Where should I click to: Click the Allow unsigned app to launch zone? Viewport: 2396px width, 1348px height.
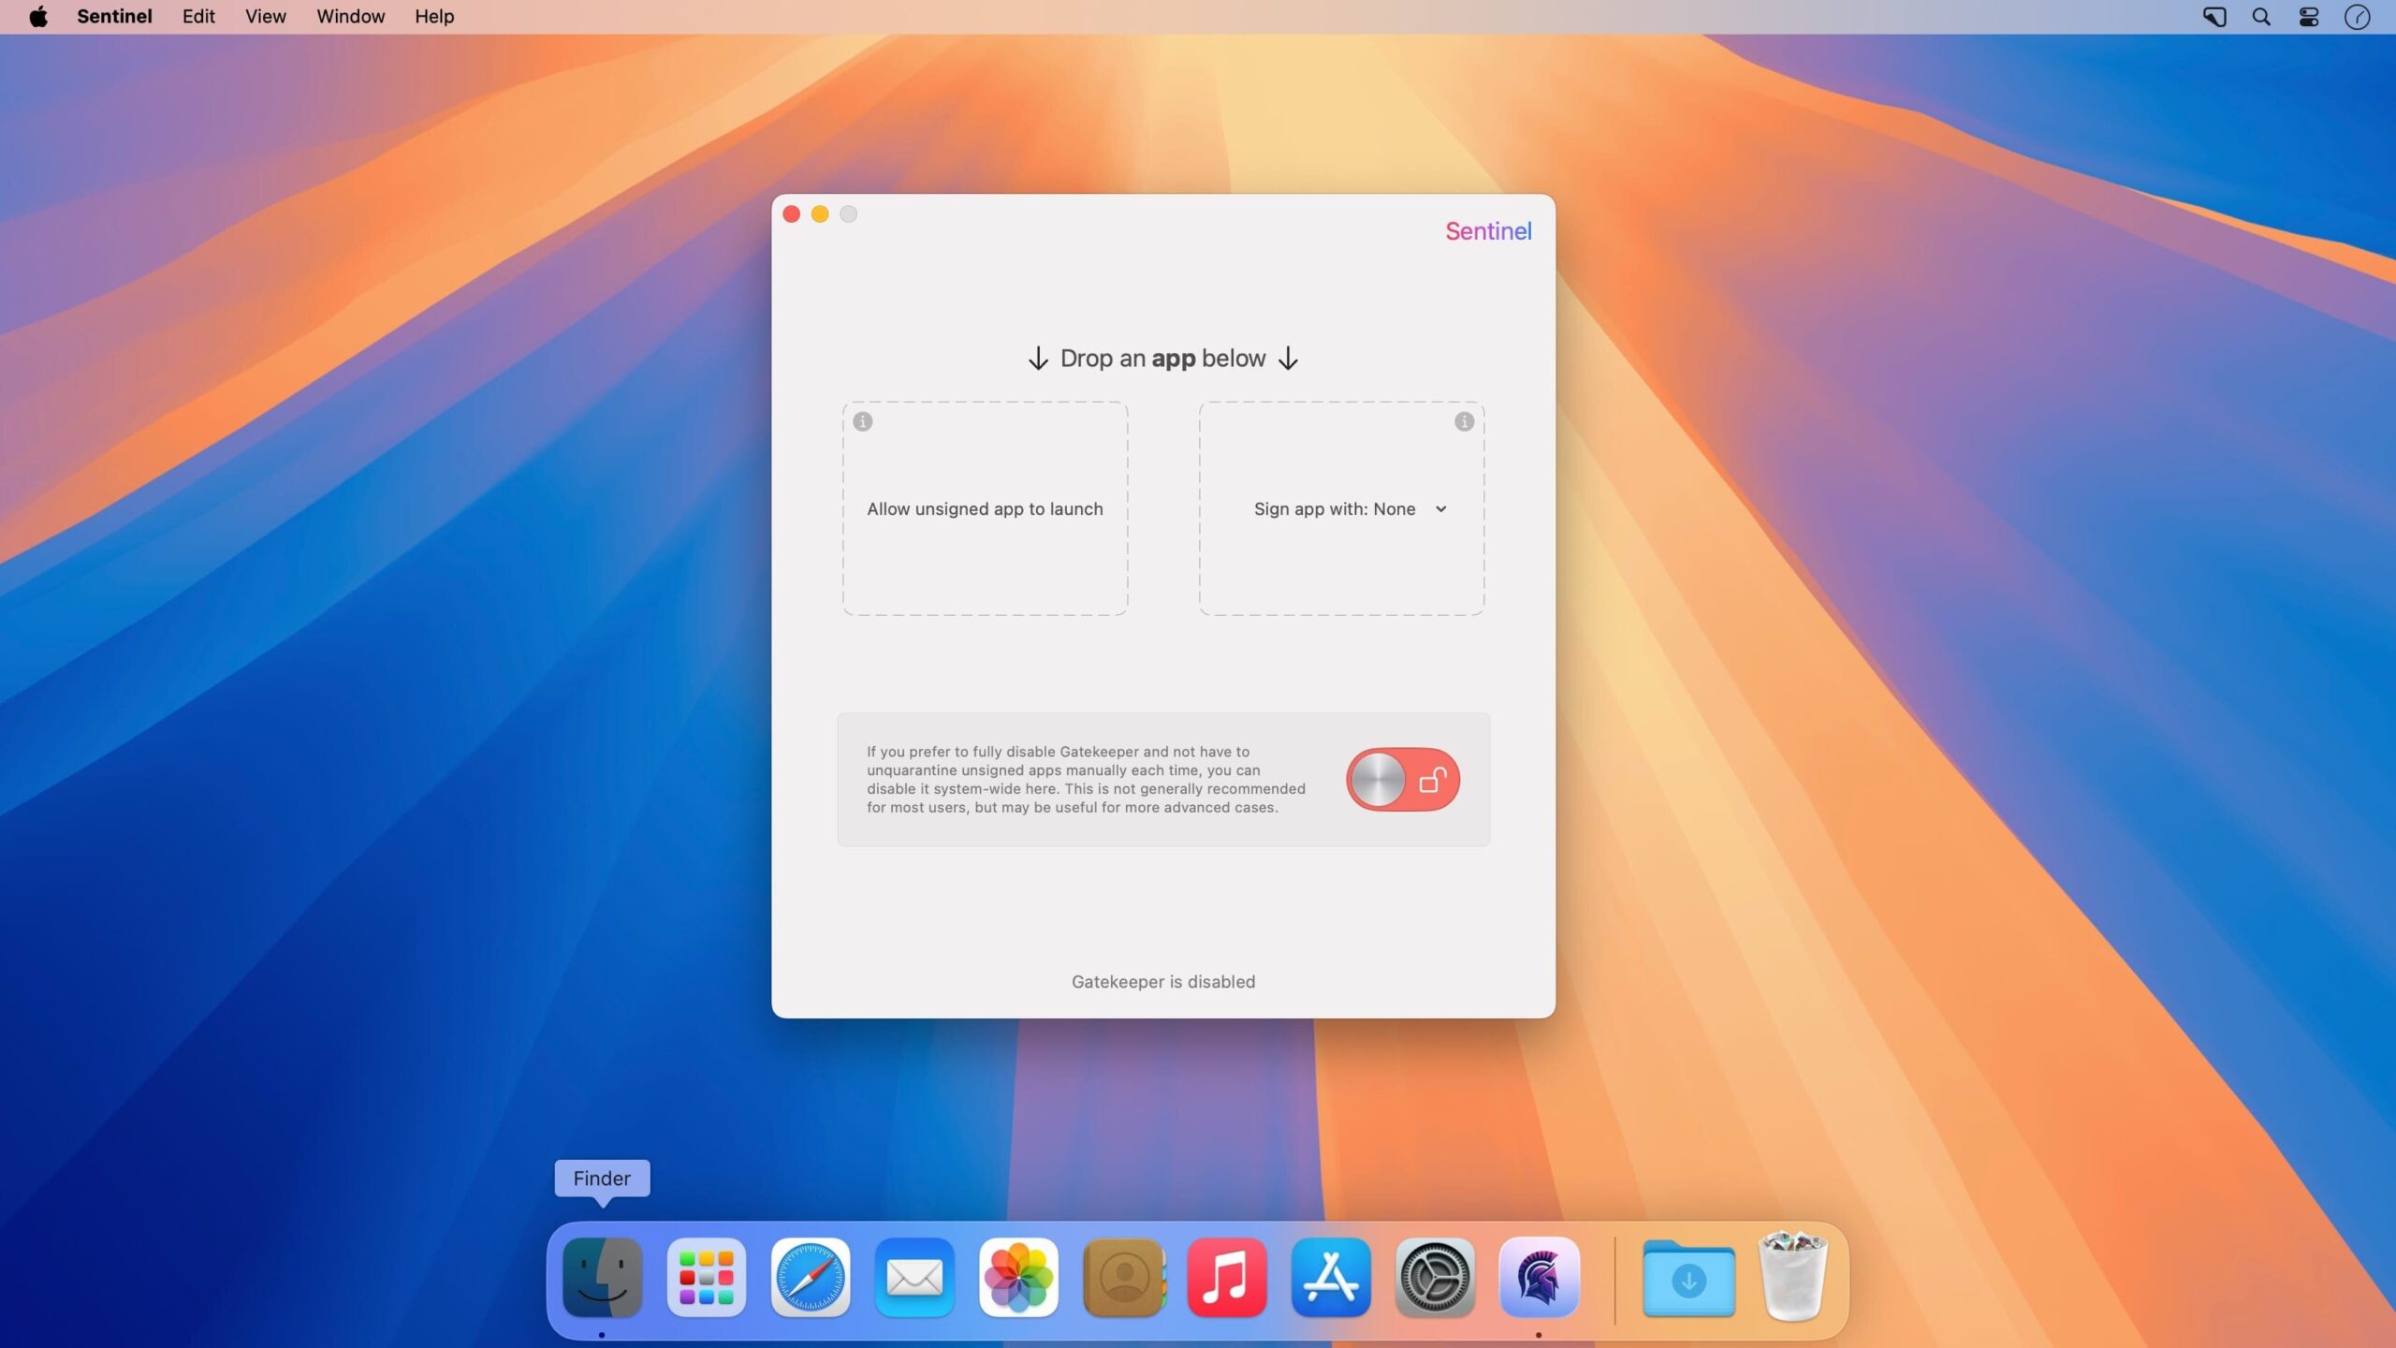(984, 508)
